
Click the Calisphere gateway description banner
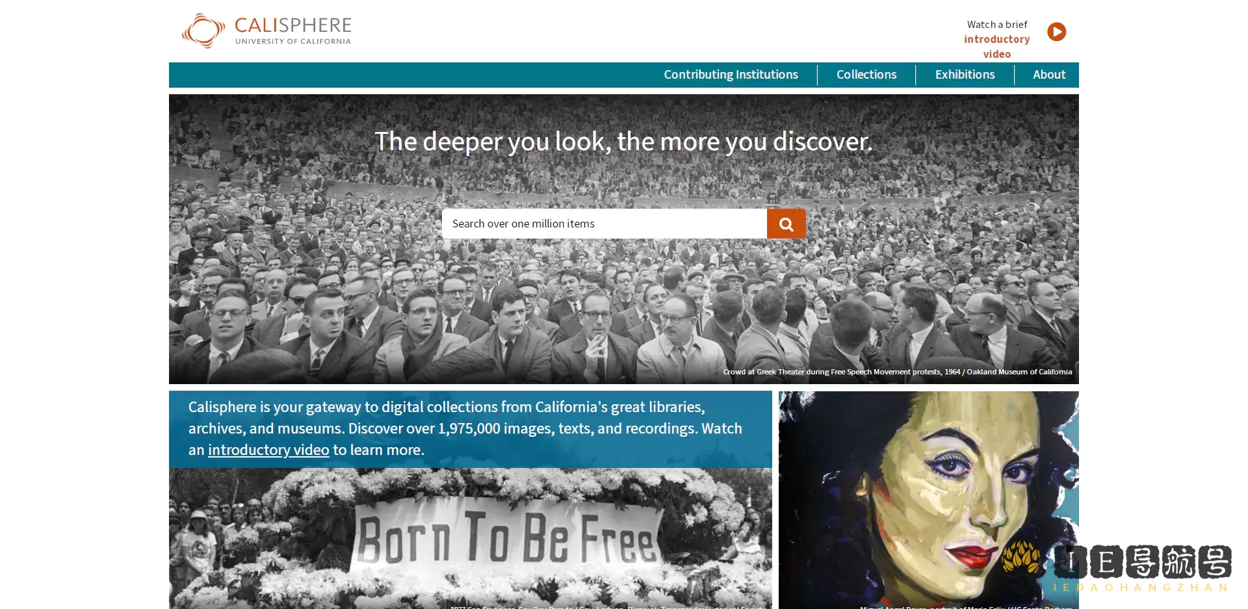[471, 429]
